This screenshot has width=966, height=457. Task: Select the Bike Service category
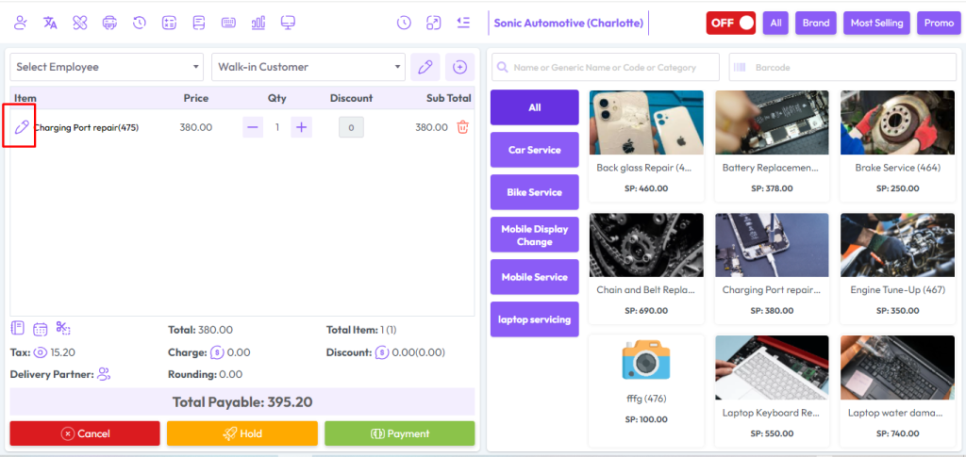535,192
